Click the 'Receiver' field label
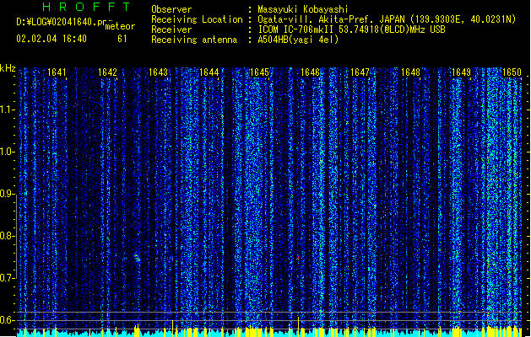Image resolution: width=531 pixels, height=337 pixels. tap(171, 29)
